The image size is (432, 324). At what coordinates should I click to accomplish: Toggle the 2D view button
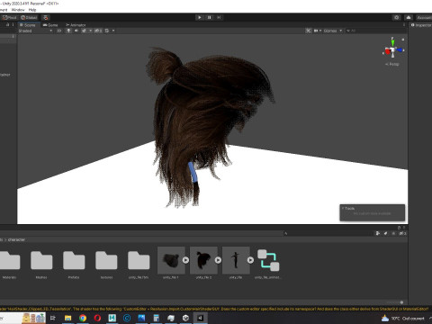point(59,31)
